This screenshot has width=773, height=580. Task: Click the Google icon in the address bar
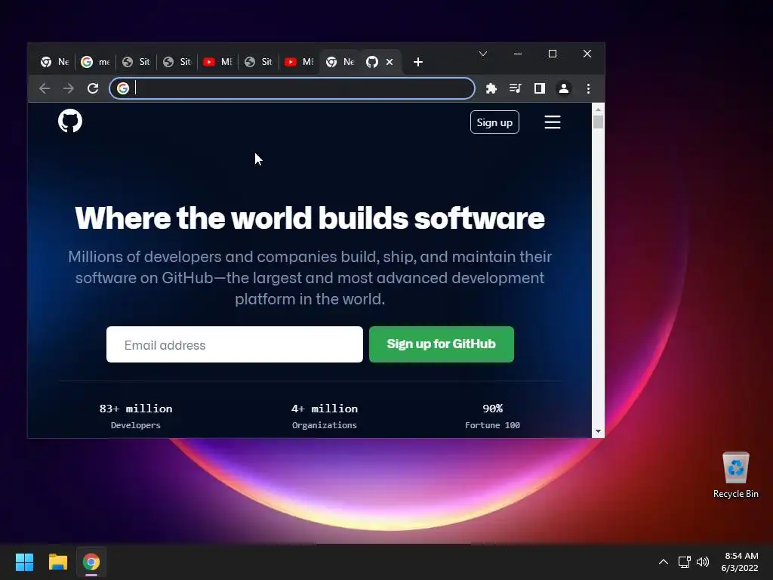[x=123, y=88]
